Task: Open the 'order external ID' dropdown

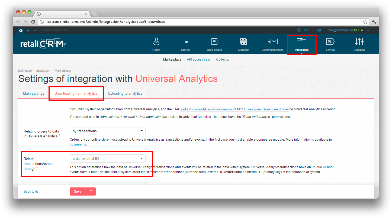Action: click(108, 158)
